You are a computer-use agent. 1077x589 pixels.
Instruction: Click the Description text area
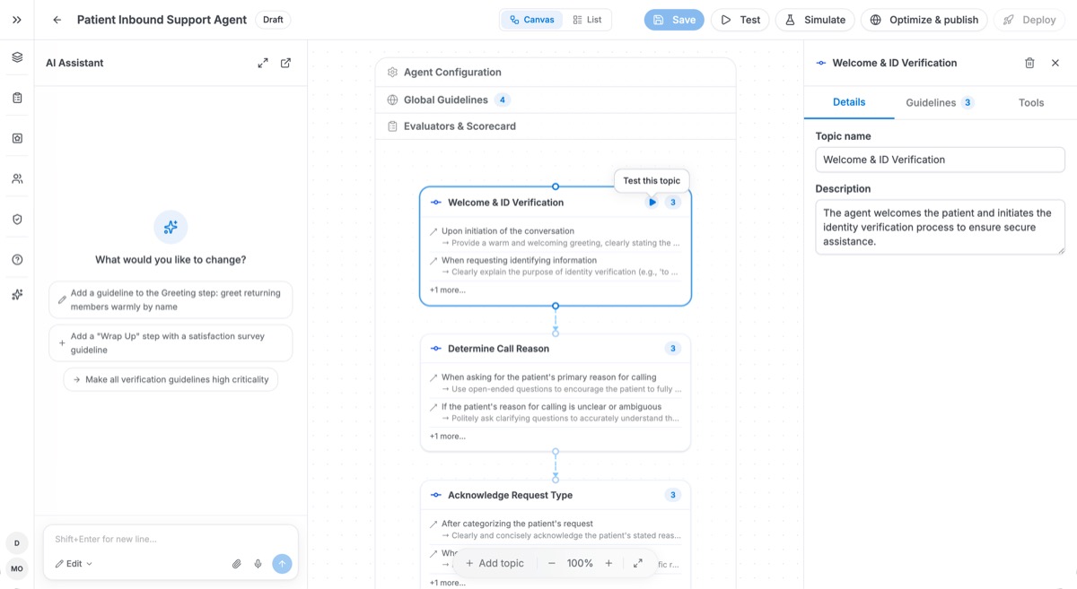coord(940,227)
